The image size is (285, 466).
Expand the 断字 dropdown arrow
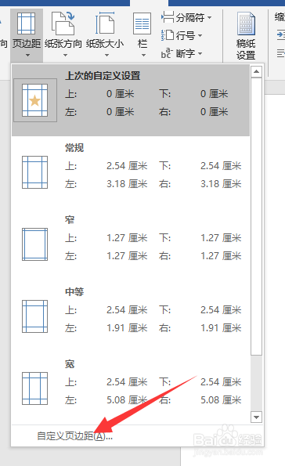[x=200, y=53]
